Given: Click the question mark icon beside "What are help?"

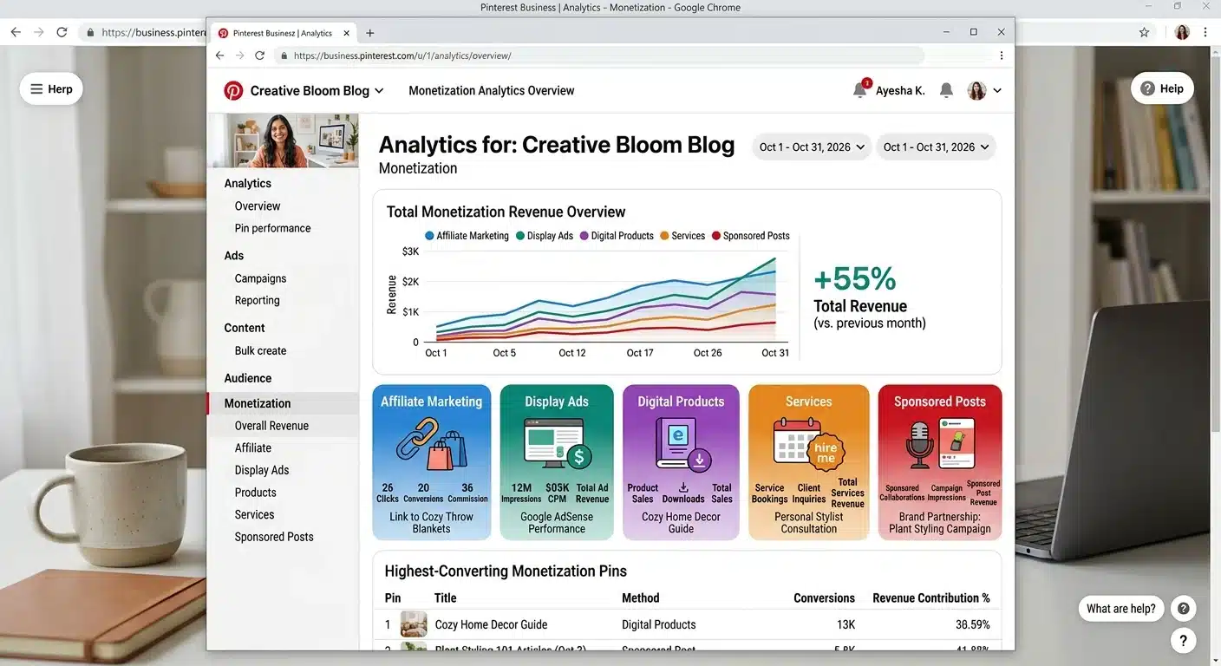Looking at the screenshot, I should click(x=1183, y=608).
